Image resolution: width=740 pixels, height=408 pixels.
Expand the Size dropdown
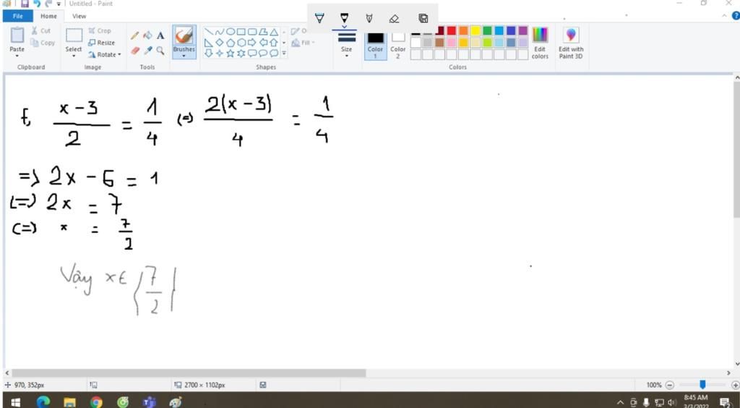346,55
